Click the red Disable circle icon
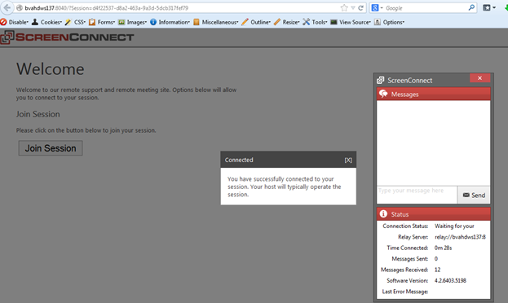Screen dimensions: 508x303 (x=3, y=22)
